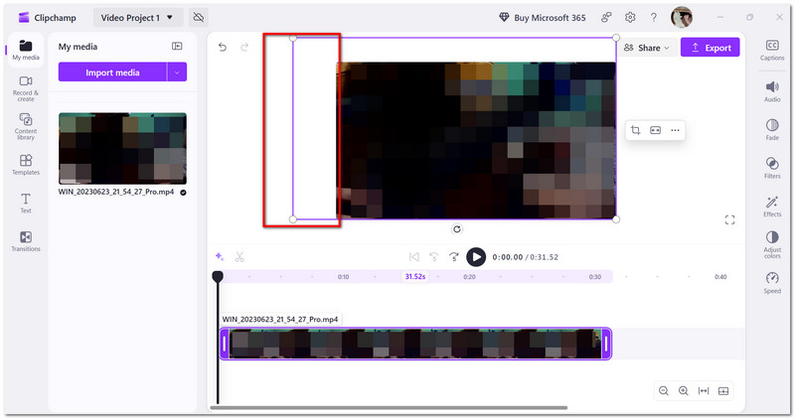
Task: Click the Export button
Action: (x=710, y=48)
